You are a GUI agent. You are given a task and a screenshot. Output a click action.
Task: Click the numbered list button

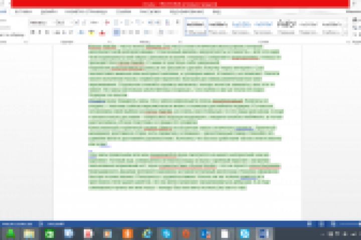pyautogui.click(x=127, y=22)
